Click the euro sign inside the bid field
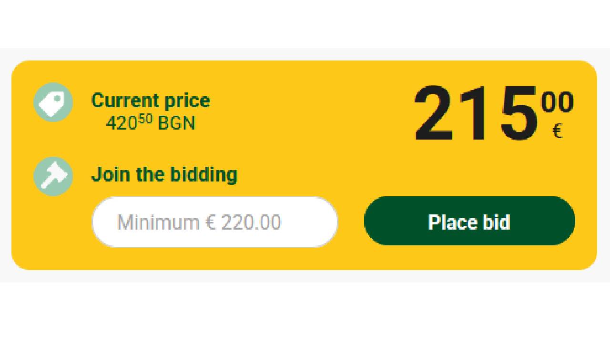610x343 pixels. [x=211, y=222]
